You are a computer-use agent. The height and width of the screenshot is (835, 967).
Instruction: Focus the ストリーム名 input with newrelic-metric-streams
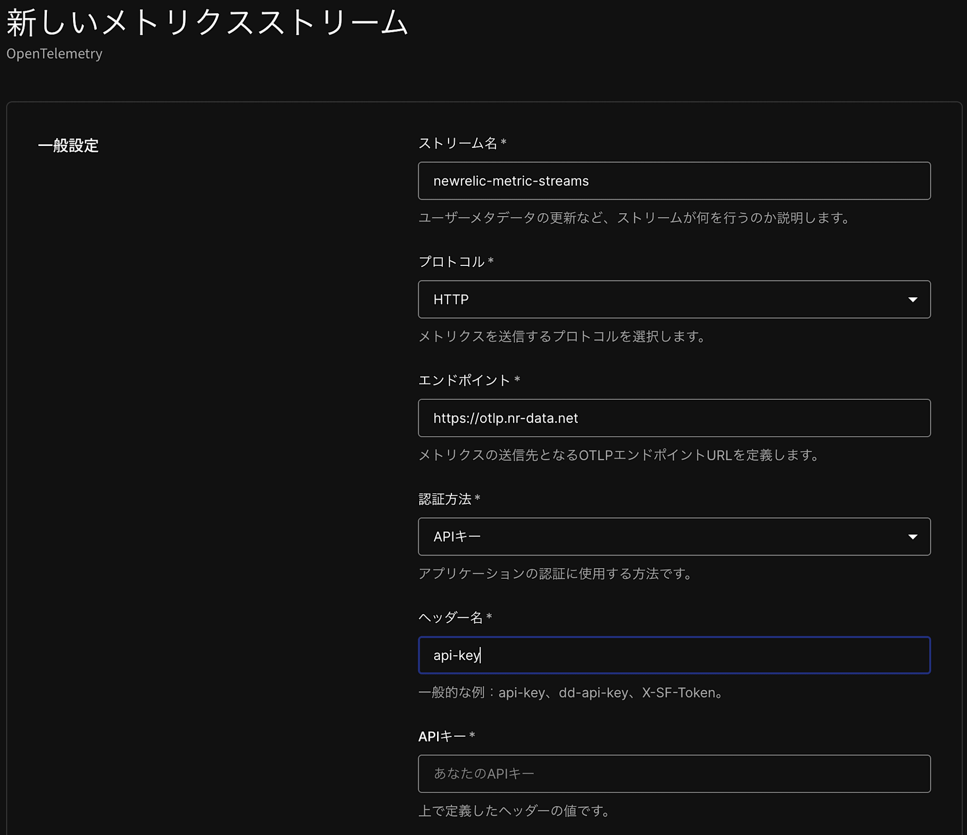tap(673, 181)
